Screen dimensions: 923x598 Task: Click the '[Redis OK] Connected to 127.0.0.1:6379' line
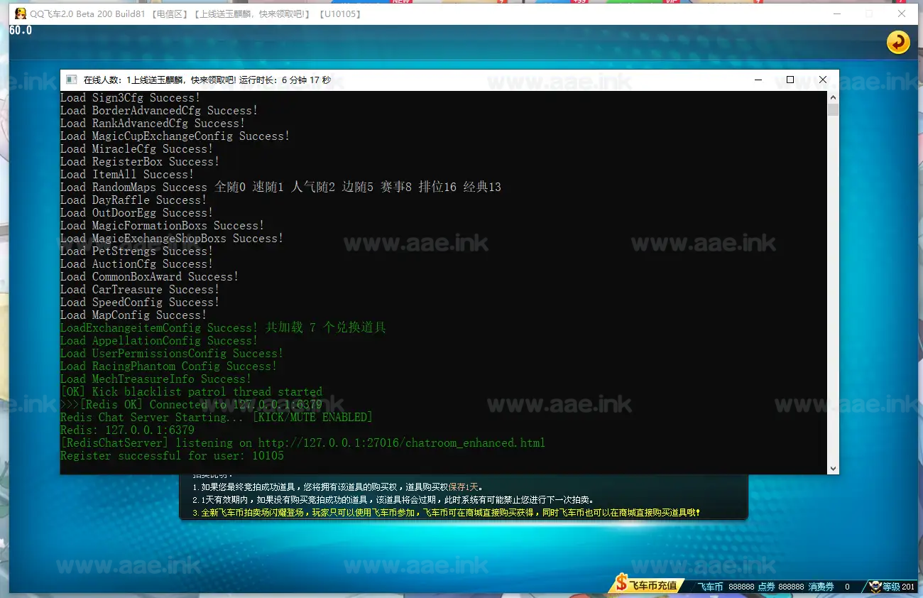(x=191, y=405)
